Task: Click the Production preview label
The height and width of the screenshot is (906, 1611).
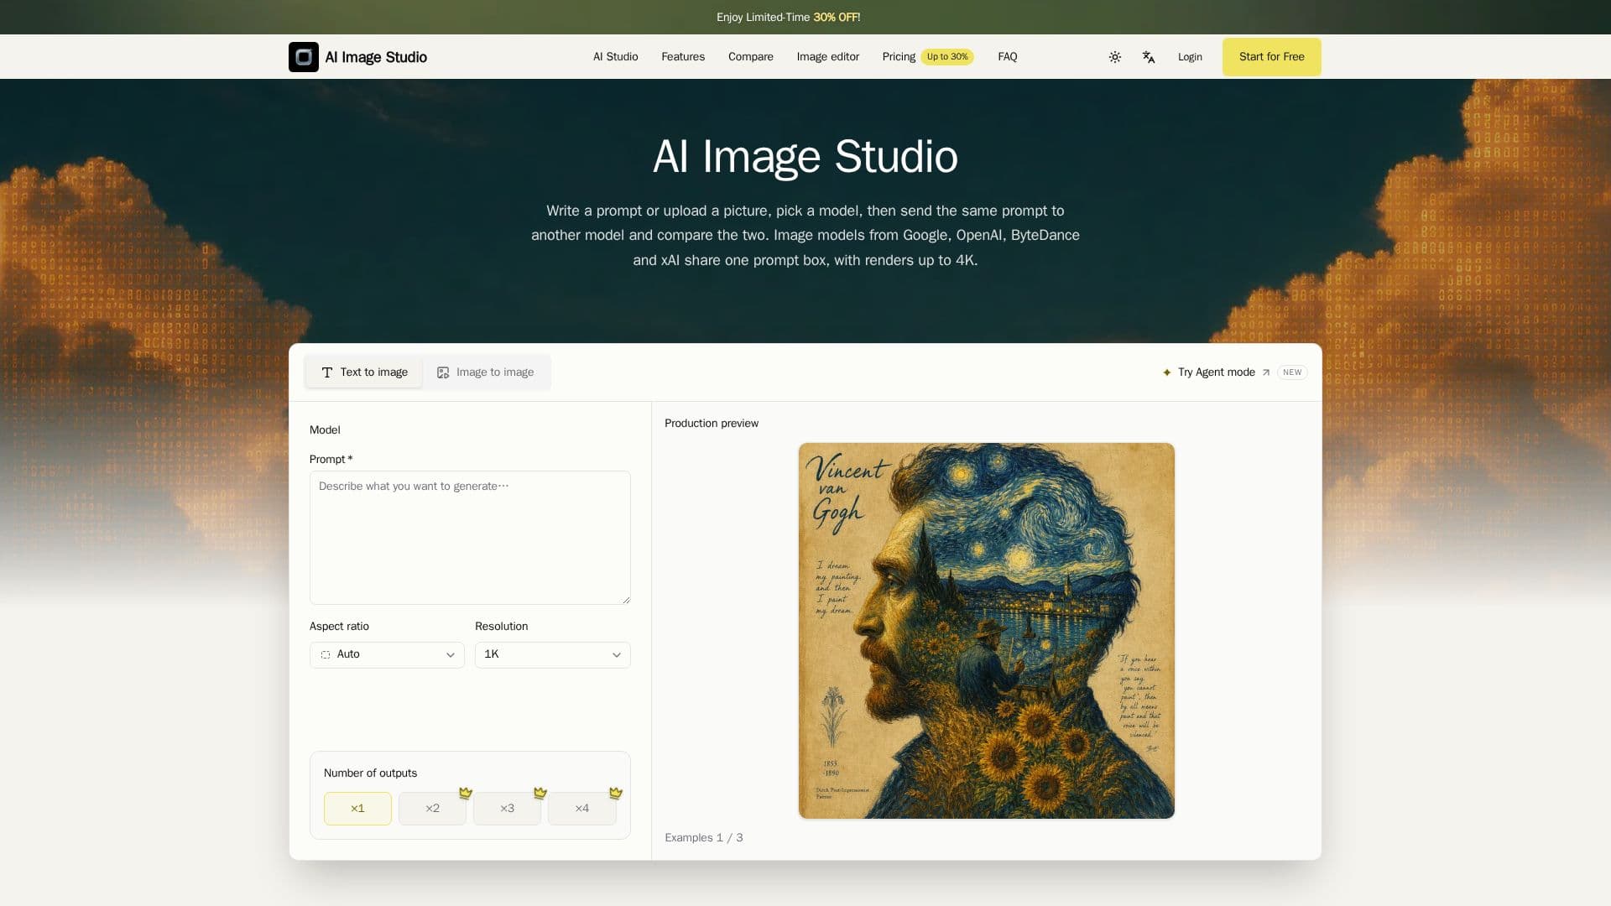Action: pos(712,424)
